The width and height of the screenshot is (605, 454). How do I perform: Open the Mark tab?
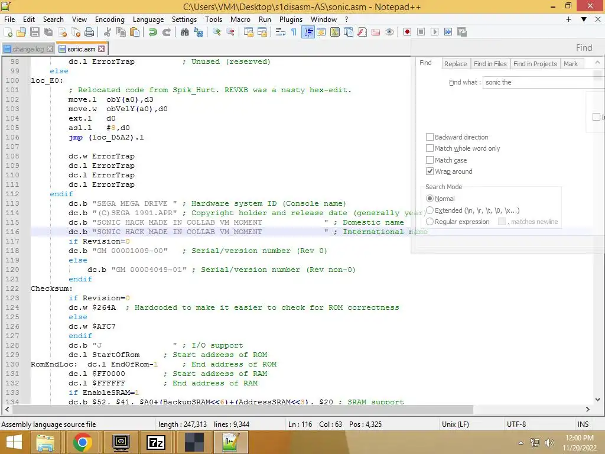tap(571, 64)
